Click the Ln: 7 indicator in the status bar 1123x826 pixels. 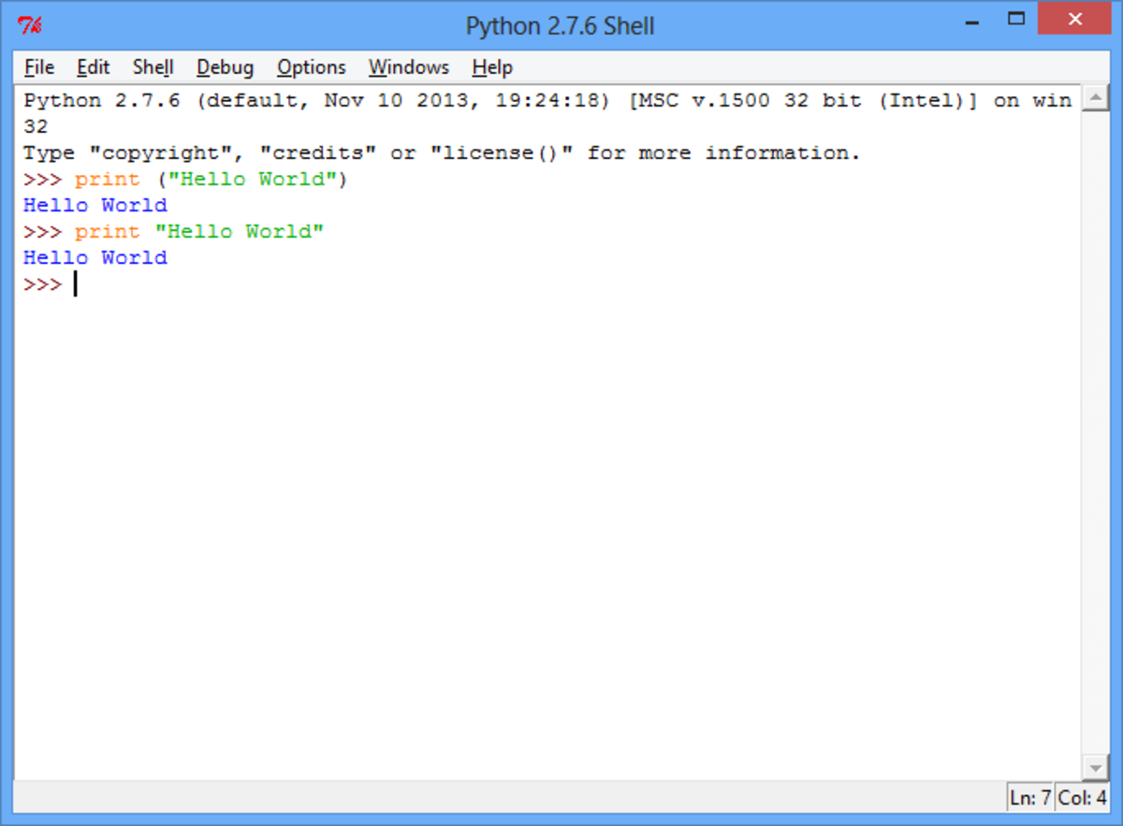pyautogui.click(x=1029, y=797)
